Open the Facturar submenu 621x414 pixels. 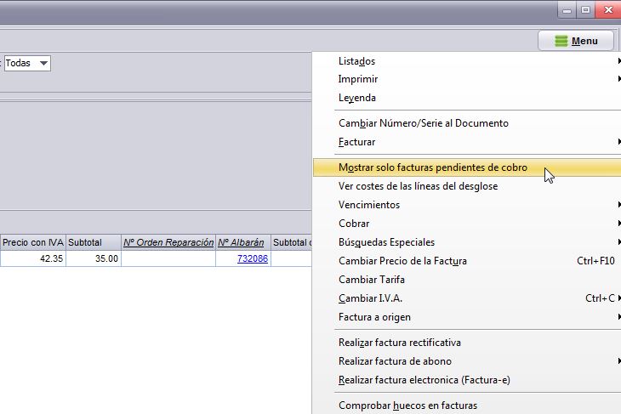click(467, 142)
